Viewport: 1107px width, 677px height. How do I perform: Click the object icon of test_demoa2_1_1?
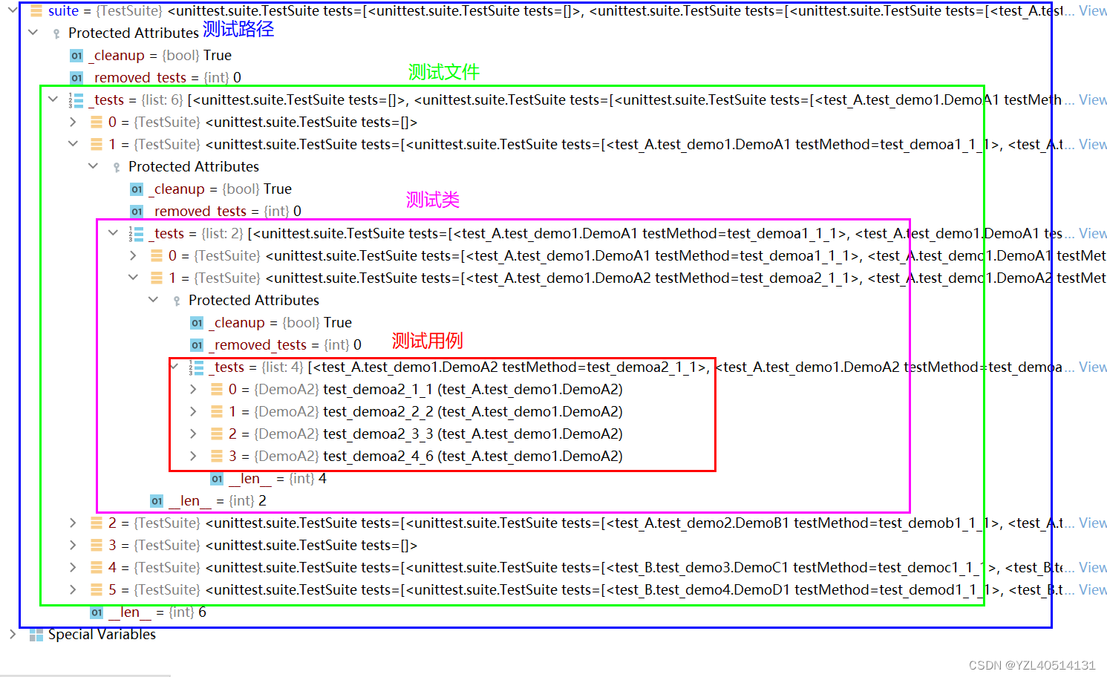pyautogui.click(x=216, y=390)
